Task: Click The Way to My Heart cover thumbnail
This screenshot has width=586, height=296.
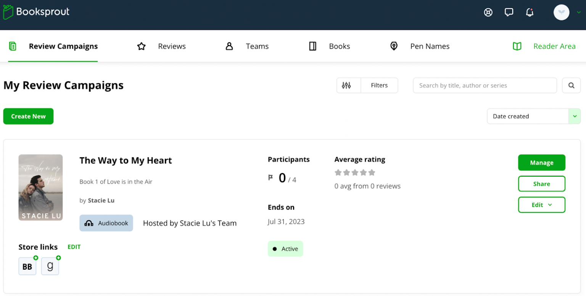Action: (40, 187)
